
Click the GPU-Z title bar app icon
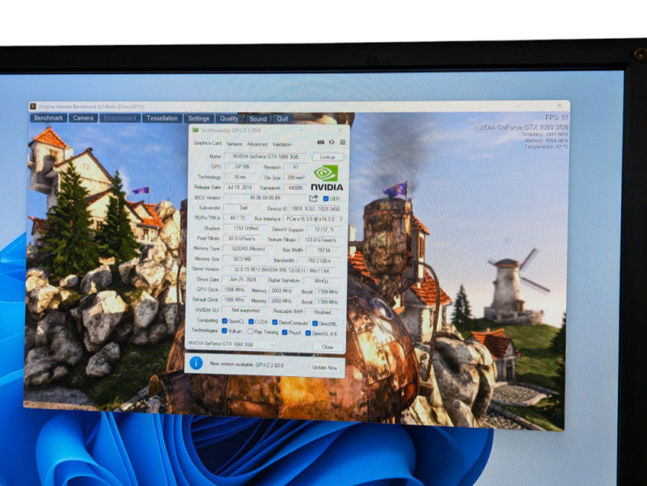pos(196,130)
